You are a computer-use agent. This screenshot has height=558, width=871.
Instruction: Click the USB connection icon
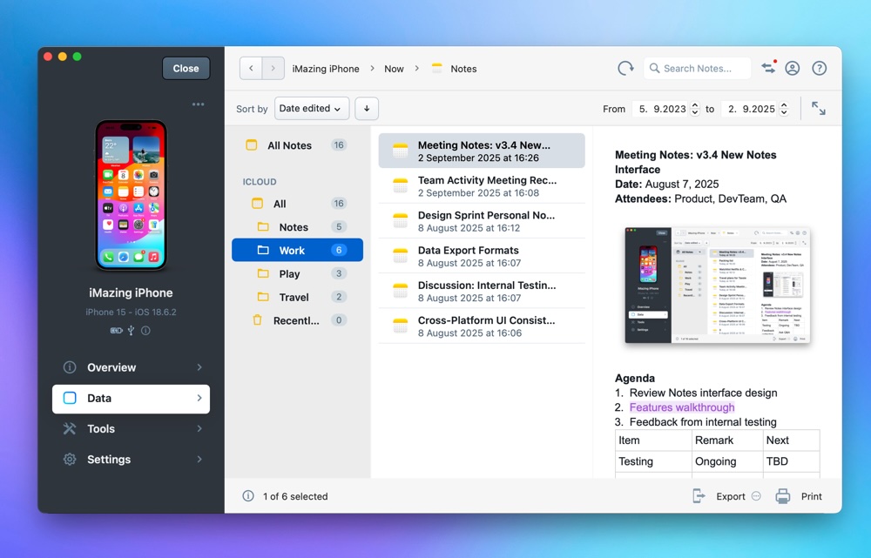[132, 330]
